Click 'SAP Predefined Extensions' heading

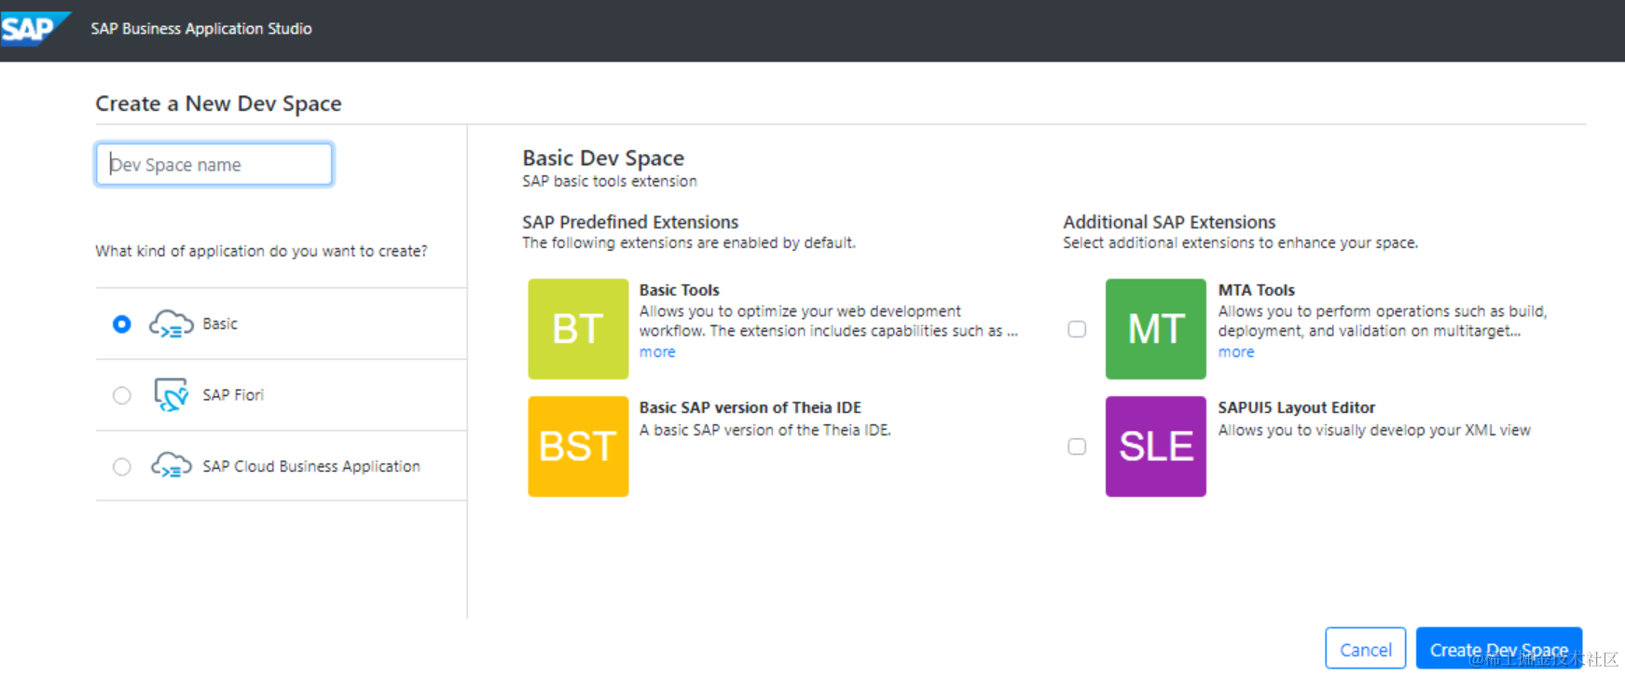tap(630, 222)
